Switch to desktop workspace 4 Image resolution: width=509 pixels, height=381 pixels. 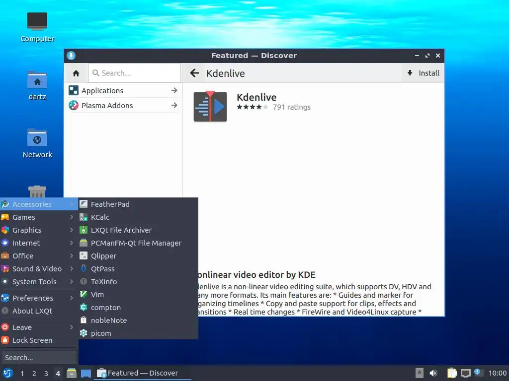pos(58,374)
